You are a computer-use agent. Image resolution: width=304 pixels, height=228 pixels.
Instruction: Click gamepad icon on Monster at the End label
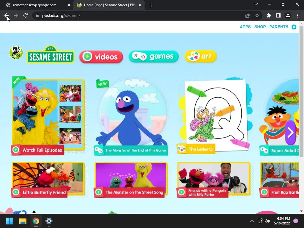99,150
